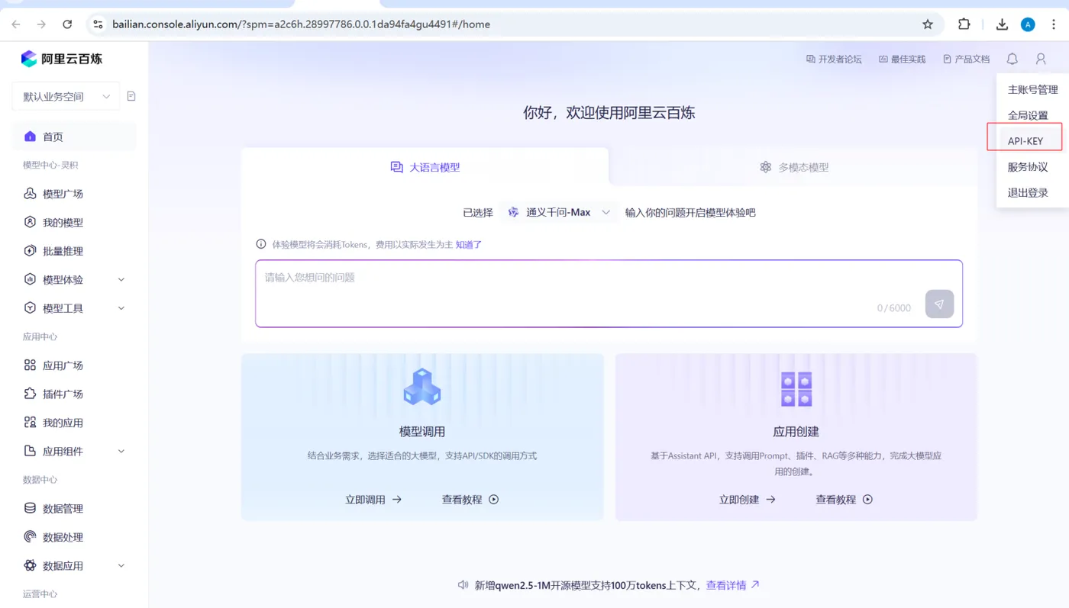The height and width of the screenshot is (608, 1069).
Task: Click the 首页 home icon
Action: [x=30, y=137]
